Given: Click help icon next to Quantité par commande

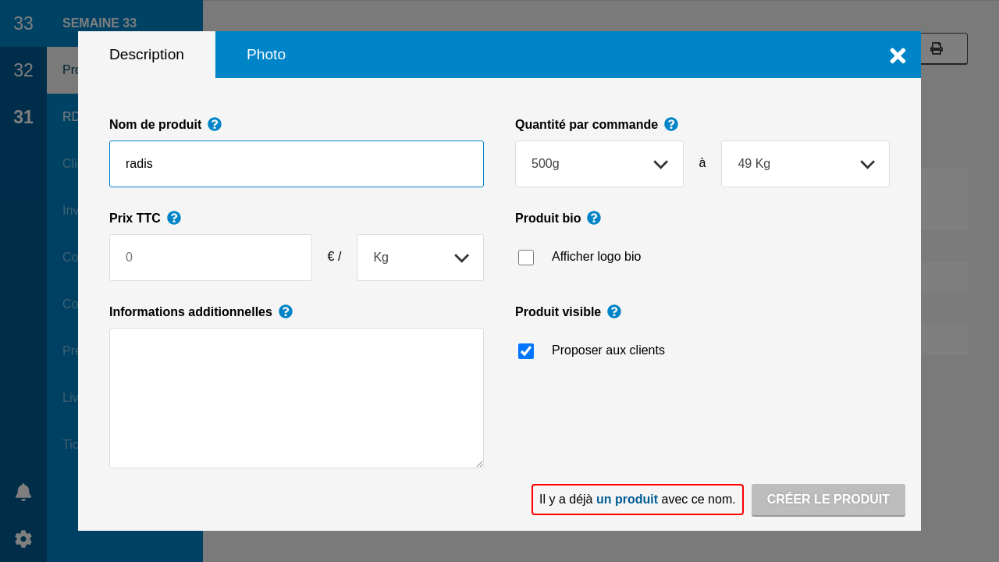Looking at the screenshot, I should tap(671, 124).
